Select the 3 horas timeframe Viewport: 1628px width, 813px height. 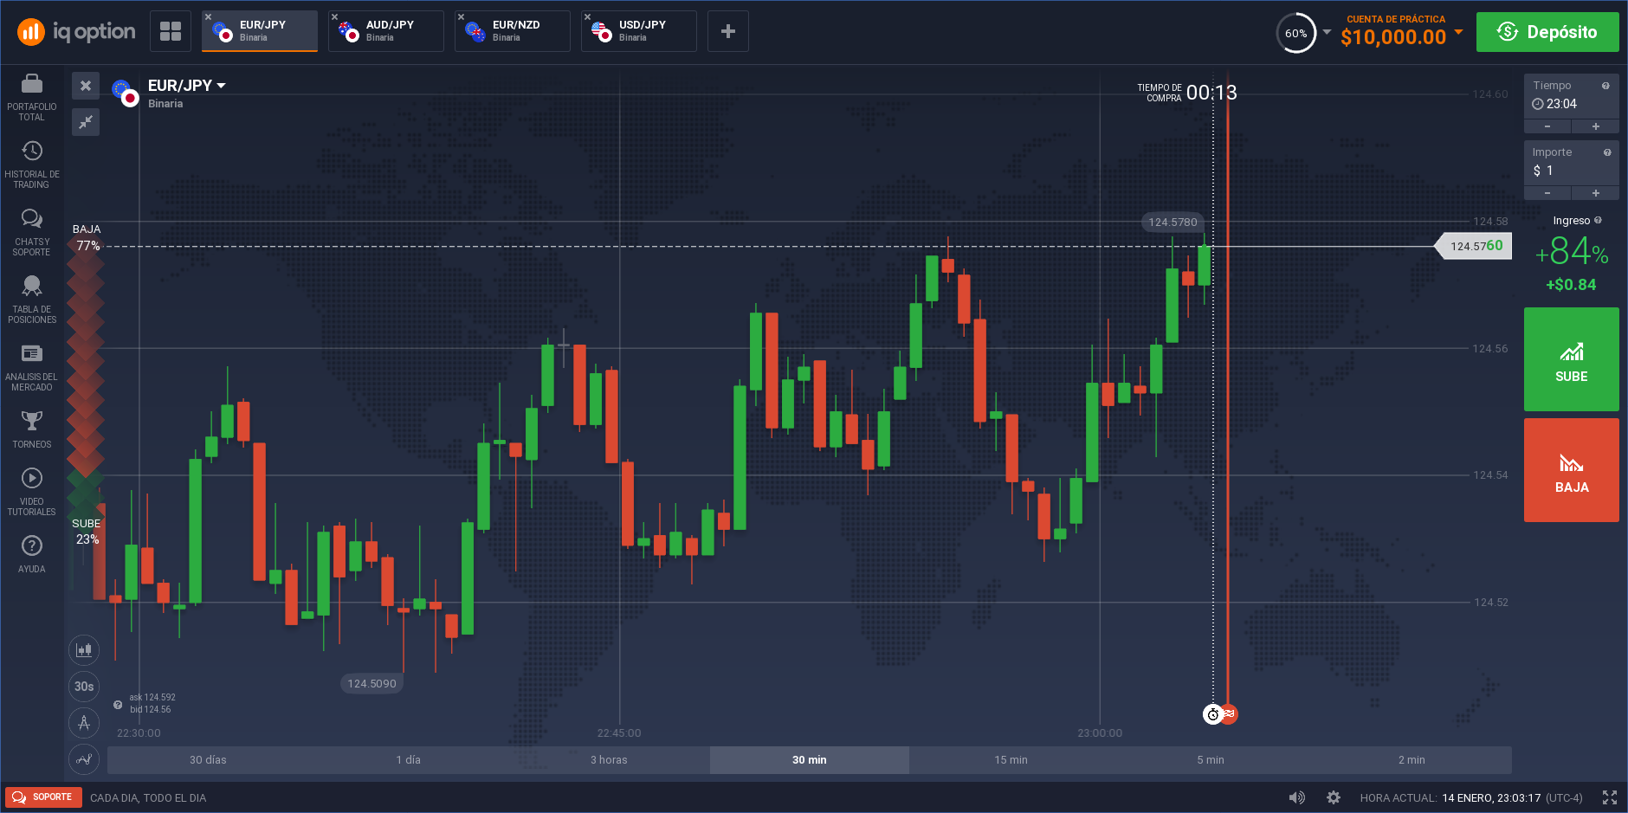[x=609, y=760]
